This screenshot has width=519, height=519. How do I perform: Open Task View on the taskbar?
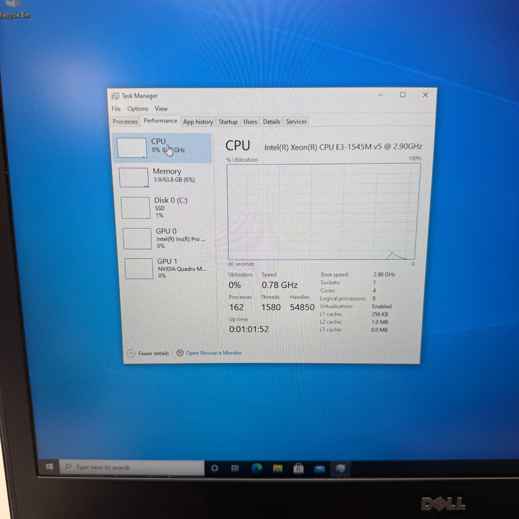pos(235,468)
